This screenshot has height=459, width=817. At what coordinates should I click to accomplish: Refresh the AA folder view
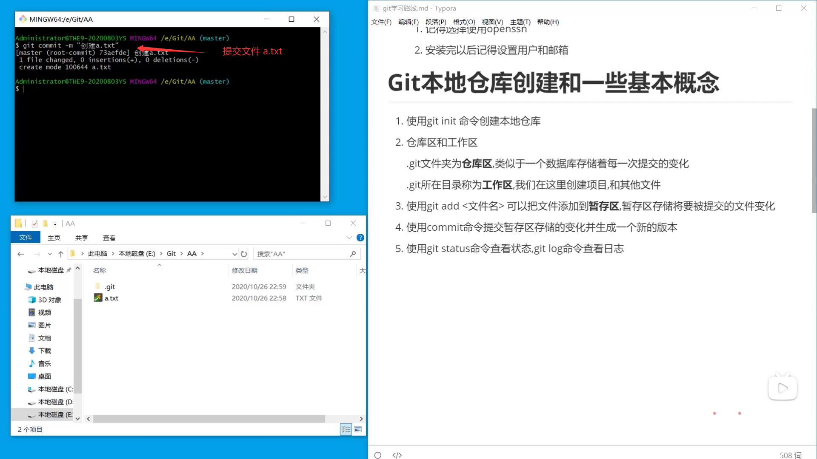[x=244, y=254]
